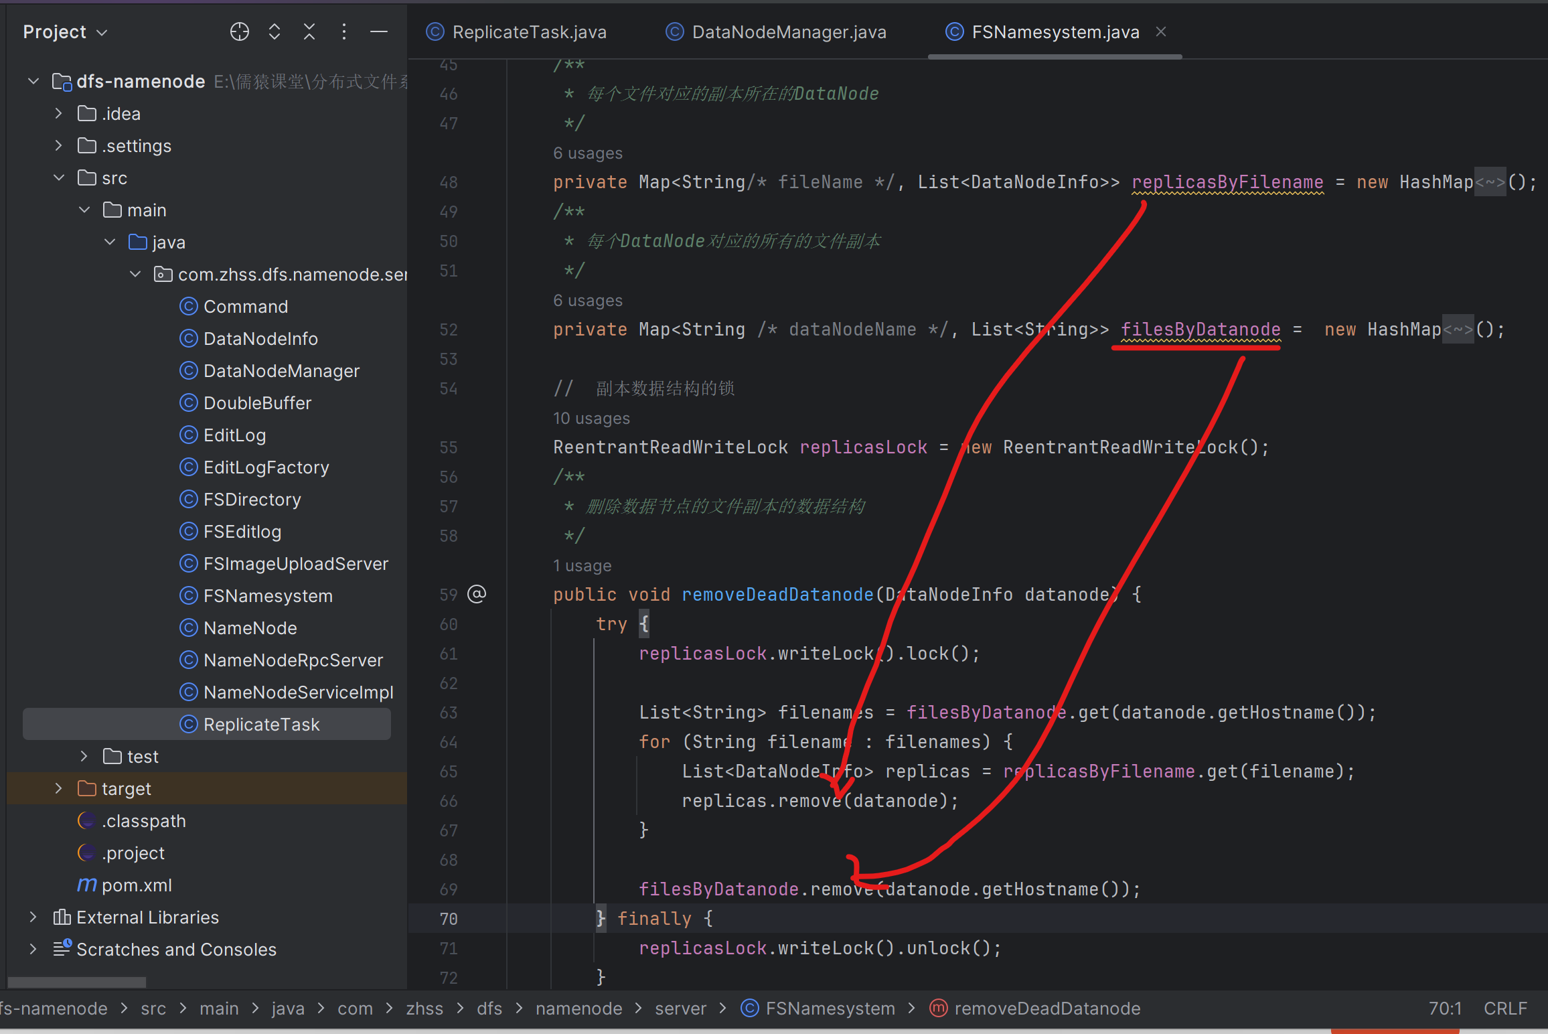The width and height of the screenshot is (1548, 1034).
Task: Click the removeDeadDatanode method name
Action: [778, 595]
